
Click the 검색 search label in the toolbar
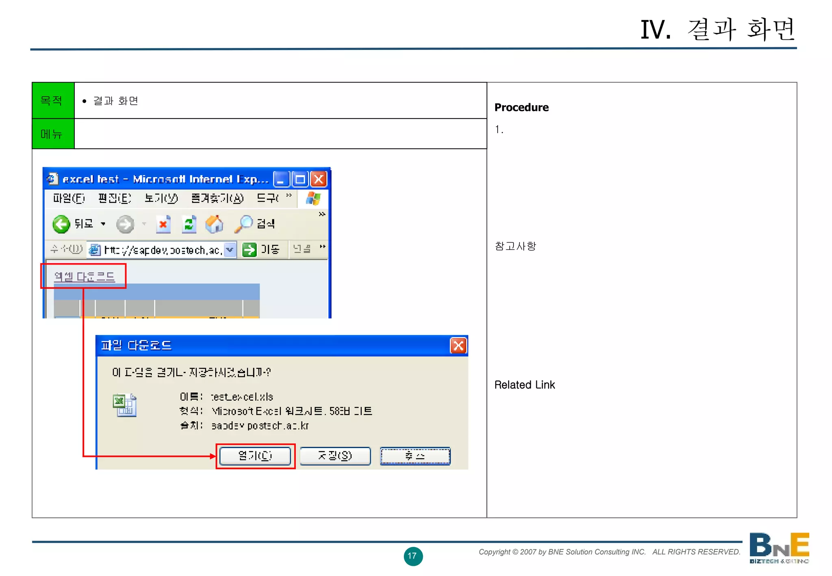(x=266, y=224)
